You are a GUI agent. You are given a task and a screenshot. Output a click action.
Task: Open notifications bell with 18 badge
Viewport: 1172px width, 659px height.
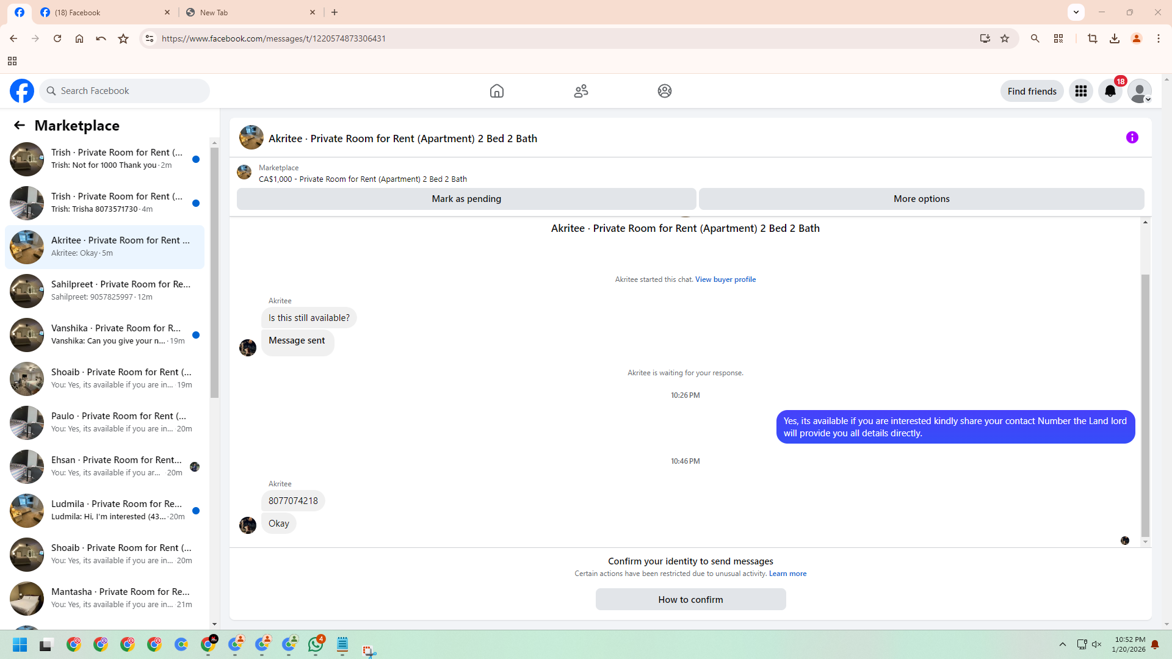click(1110, 91)
